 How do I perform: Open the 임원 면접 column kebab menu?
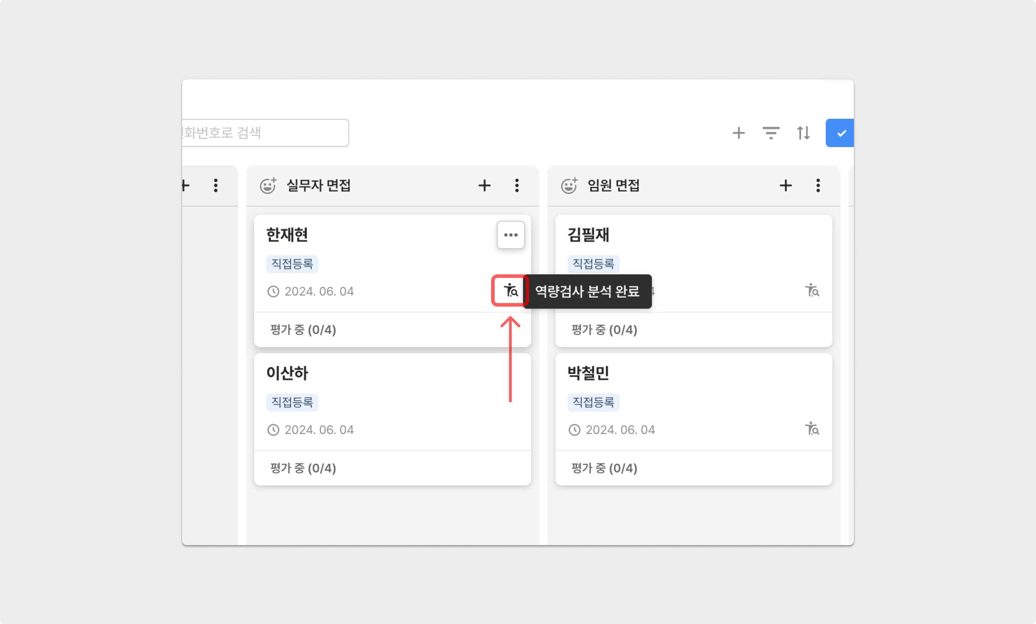coord(818,186)
